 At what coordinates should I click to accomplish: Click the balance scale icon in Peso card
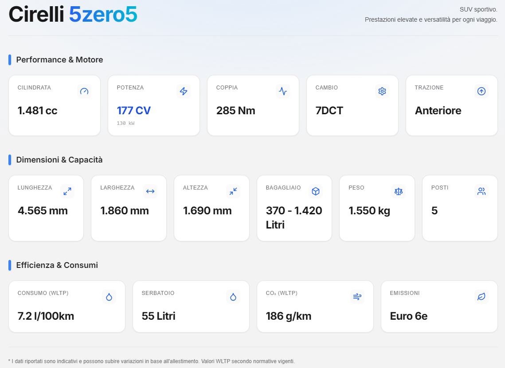pyautogui.click(x=399, y=191)
